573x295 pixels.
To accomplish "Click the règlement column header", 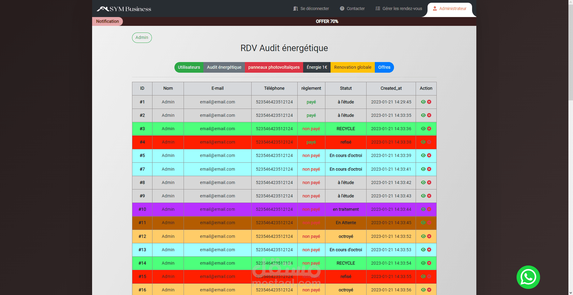I will pyautogui.click(x=311, y=88).
